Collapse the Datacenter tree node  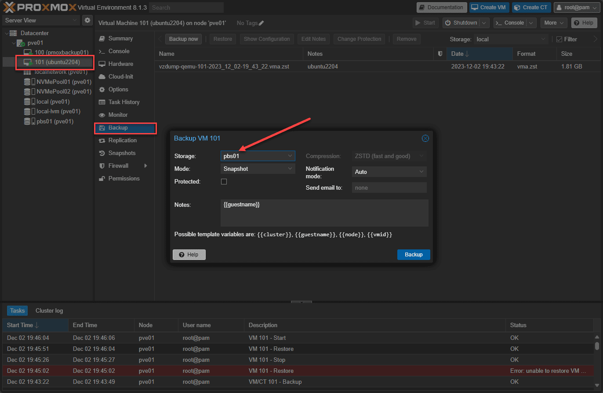click(x=6, y=33)
